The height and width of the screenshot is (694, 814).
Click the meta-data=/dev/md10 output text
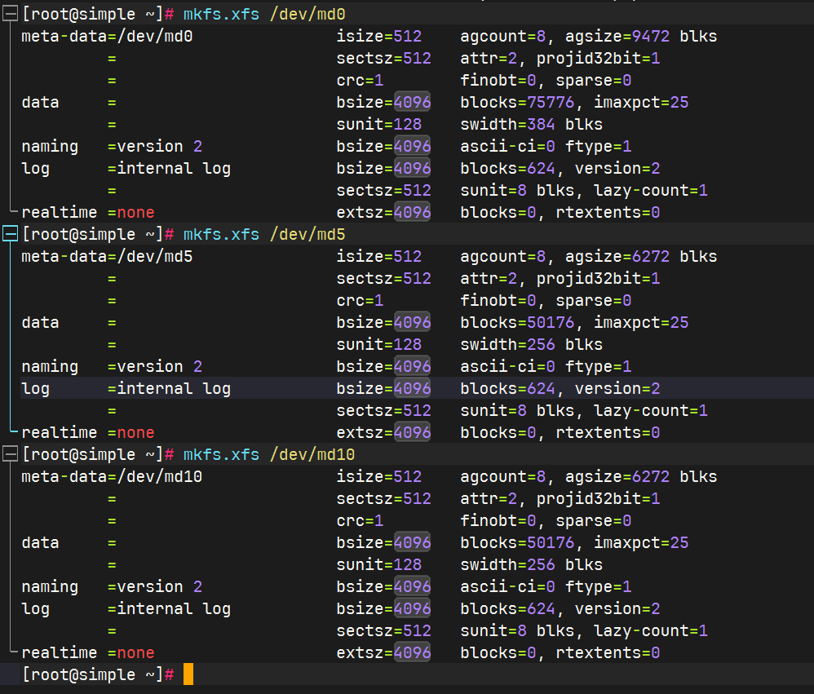click(112, 476)
